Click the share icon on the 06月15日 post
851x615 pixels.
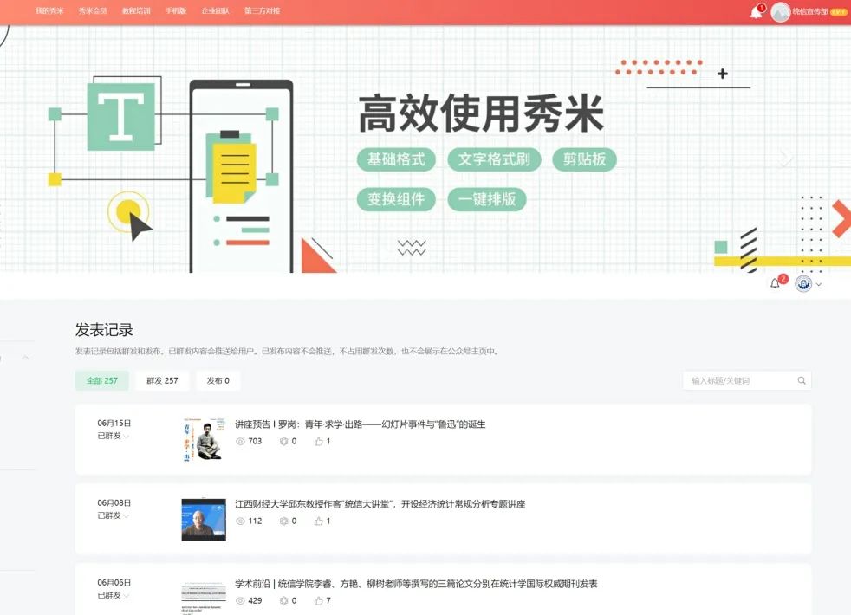tap(283, 442)
